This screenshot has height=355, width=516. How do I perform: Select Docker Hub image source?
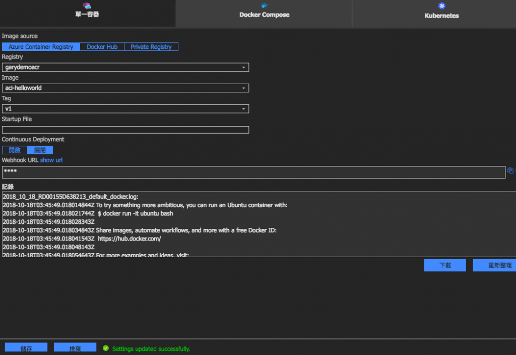pyautogui.click(x=102, y=47)
